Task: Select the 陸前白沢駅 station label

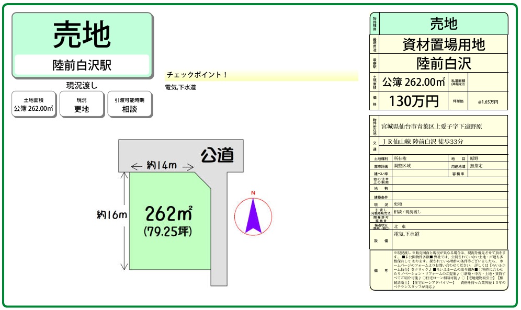Action: point(82,65)
